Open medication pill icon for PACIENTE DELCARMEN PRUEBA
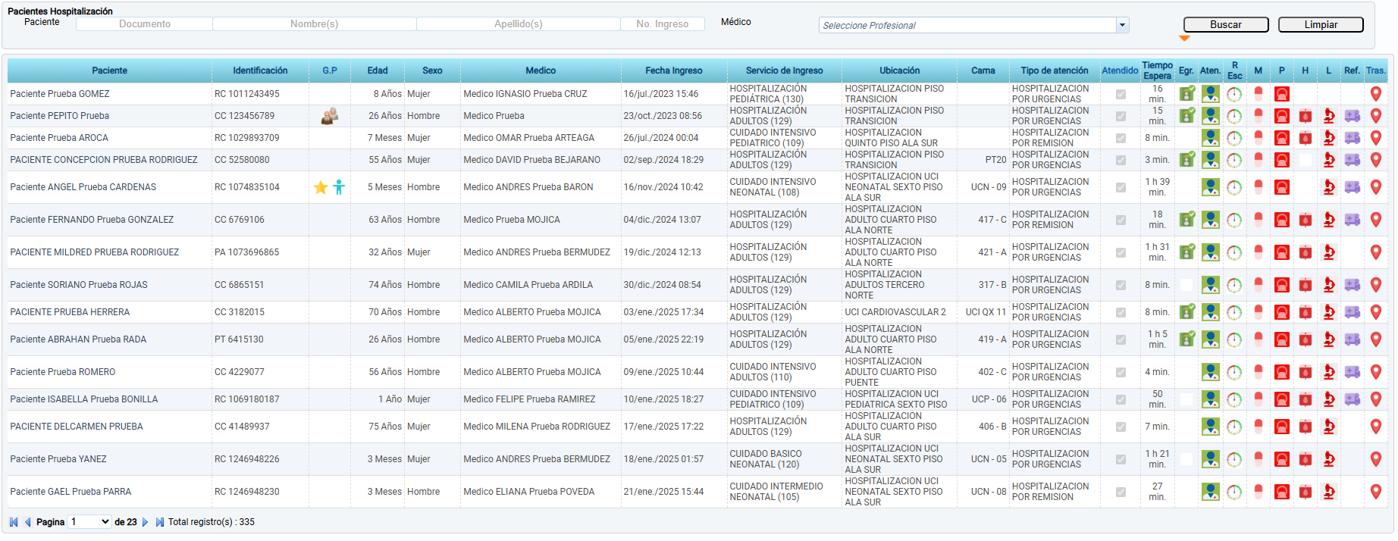 pyautogui.click(x=1259, y=427)
